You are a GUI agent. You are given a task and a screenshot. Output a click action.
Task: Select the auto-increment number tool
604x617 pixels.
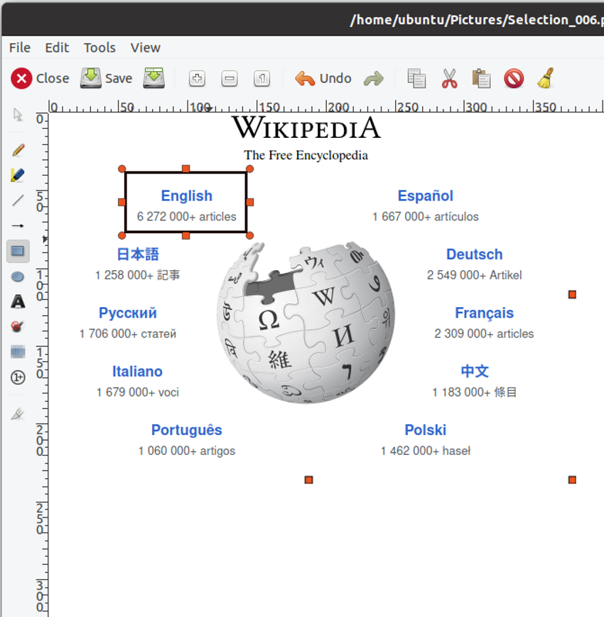point(18,377)
